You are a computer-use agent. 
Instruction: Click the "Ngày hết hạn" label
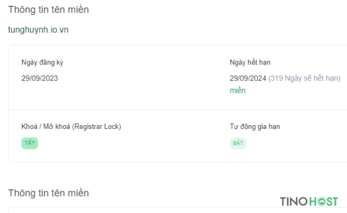pos(250,62)
